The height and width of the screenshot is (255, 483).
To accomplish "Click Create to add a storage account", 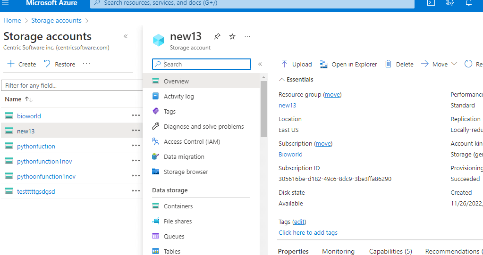I will [22, 64].
